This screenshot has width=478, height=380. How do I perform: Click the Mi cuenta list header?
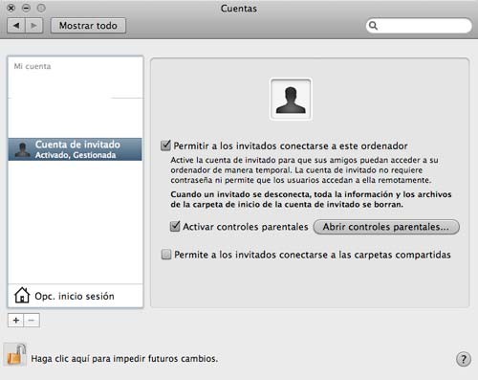[33, 66]
